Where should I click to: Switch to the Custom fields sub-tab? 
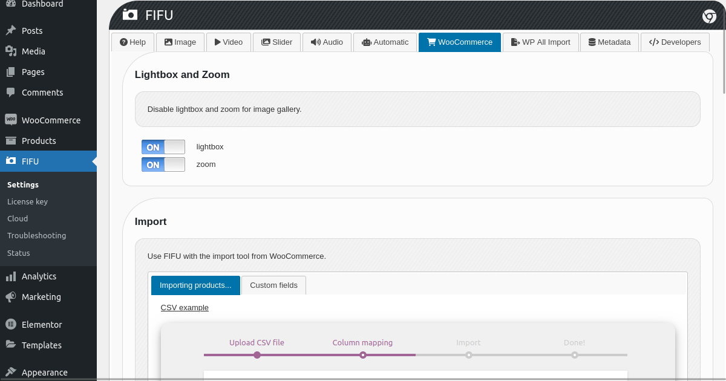(x=273, y=285)
